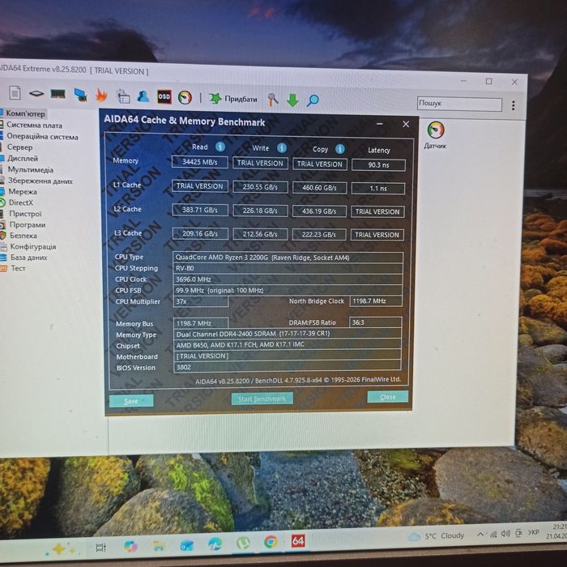
Task: Show hidden tray icons chevron
Action: (480, 534)
